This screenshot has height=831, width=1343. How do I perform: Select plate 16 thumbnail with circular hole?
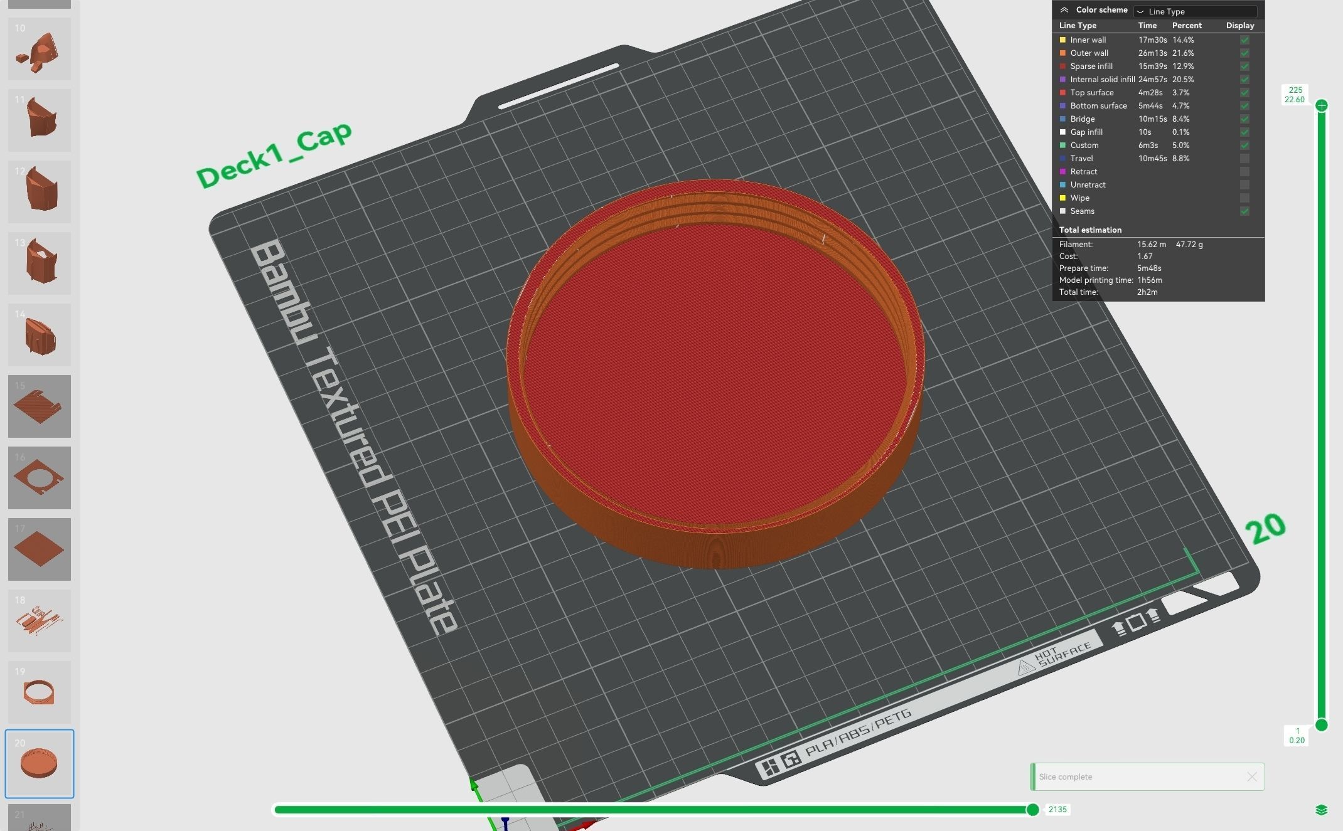click(40, 477)
